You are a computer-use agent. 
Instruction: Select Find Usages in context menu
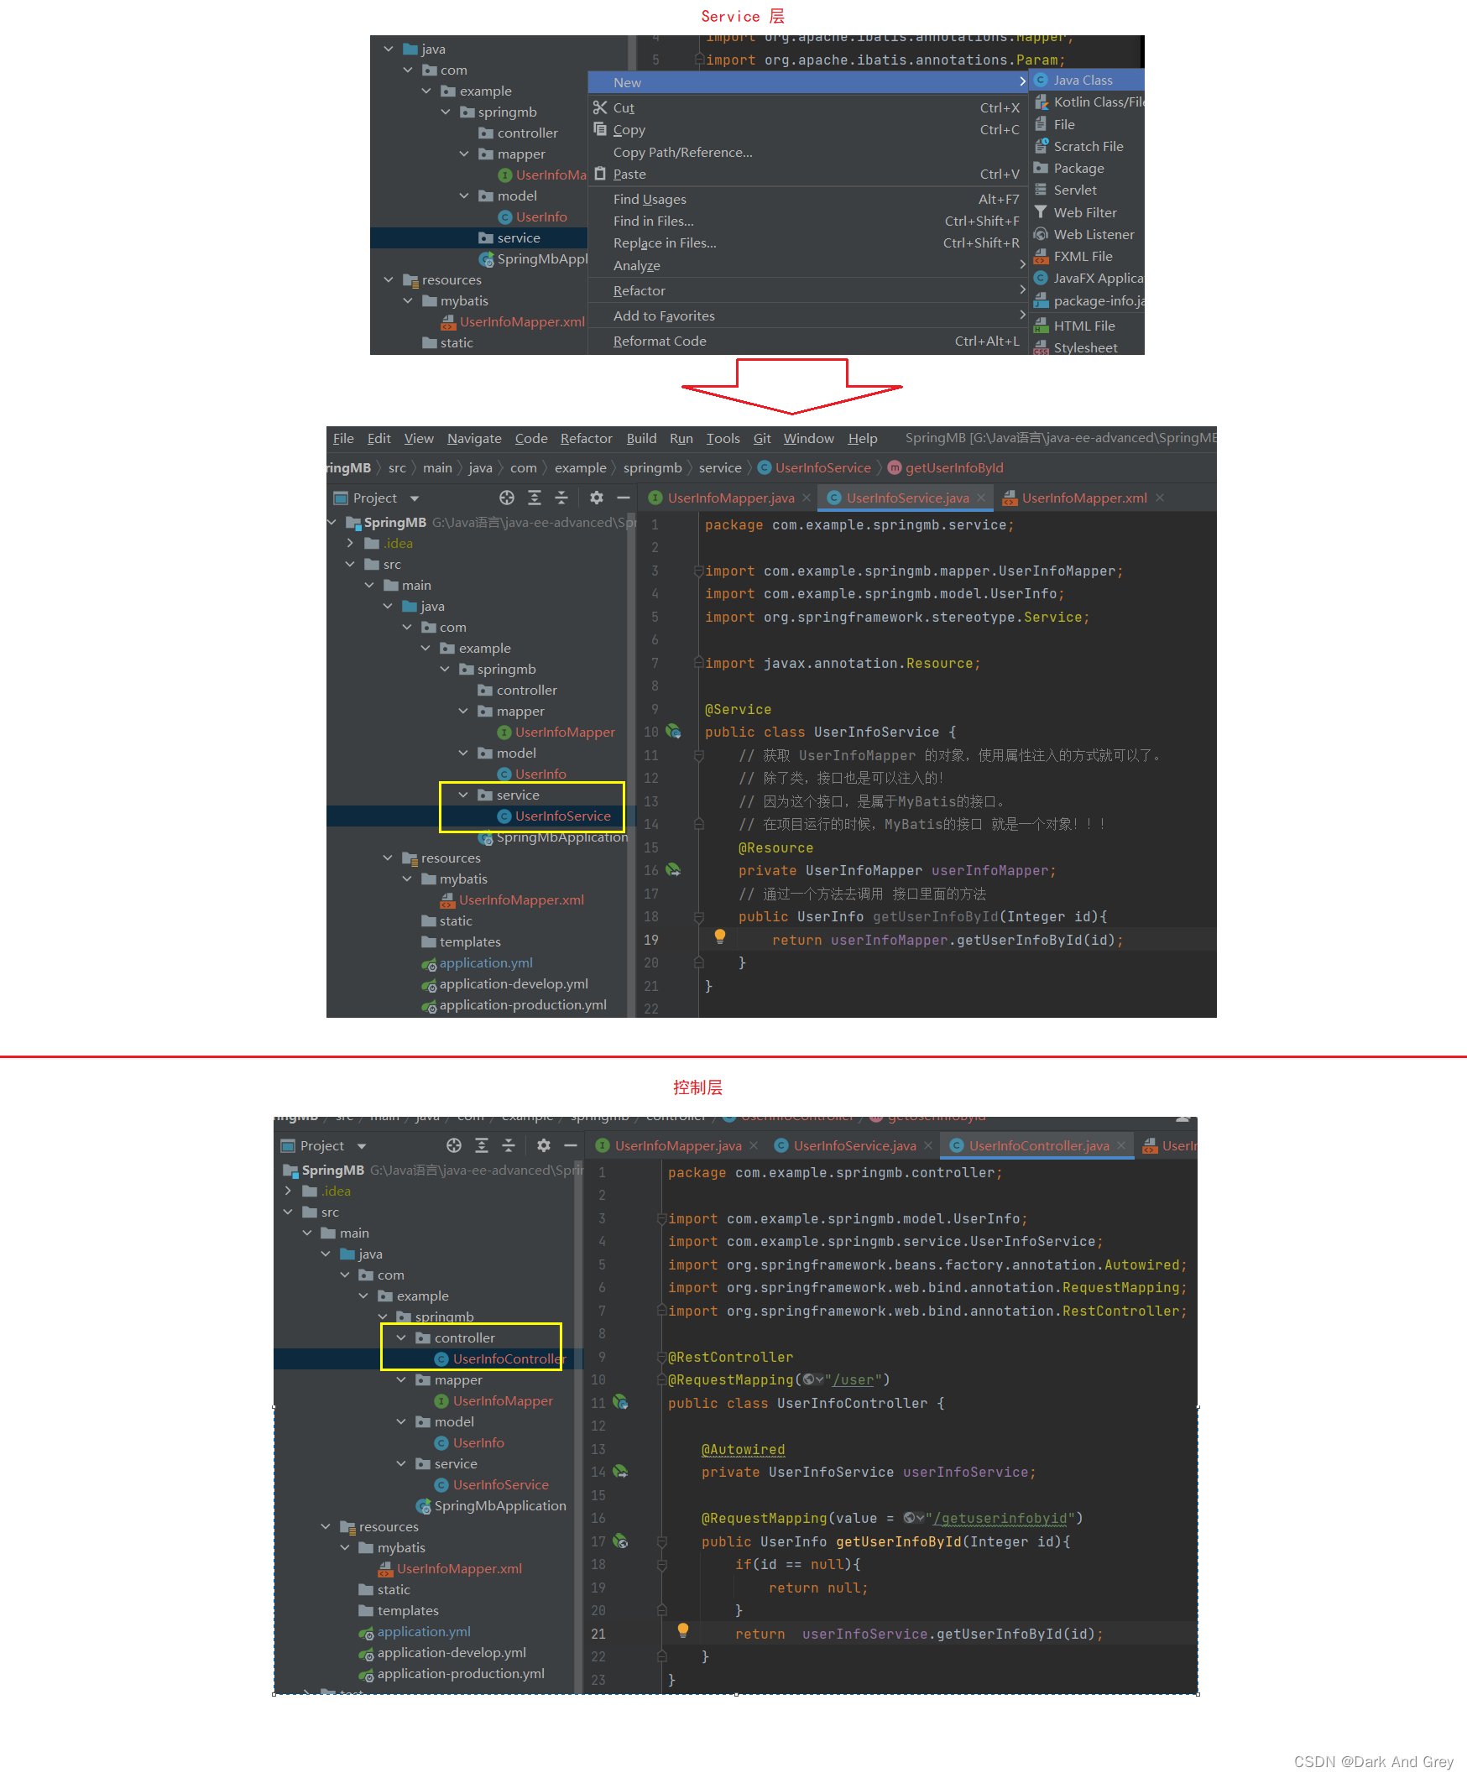[808, 200]
